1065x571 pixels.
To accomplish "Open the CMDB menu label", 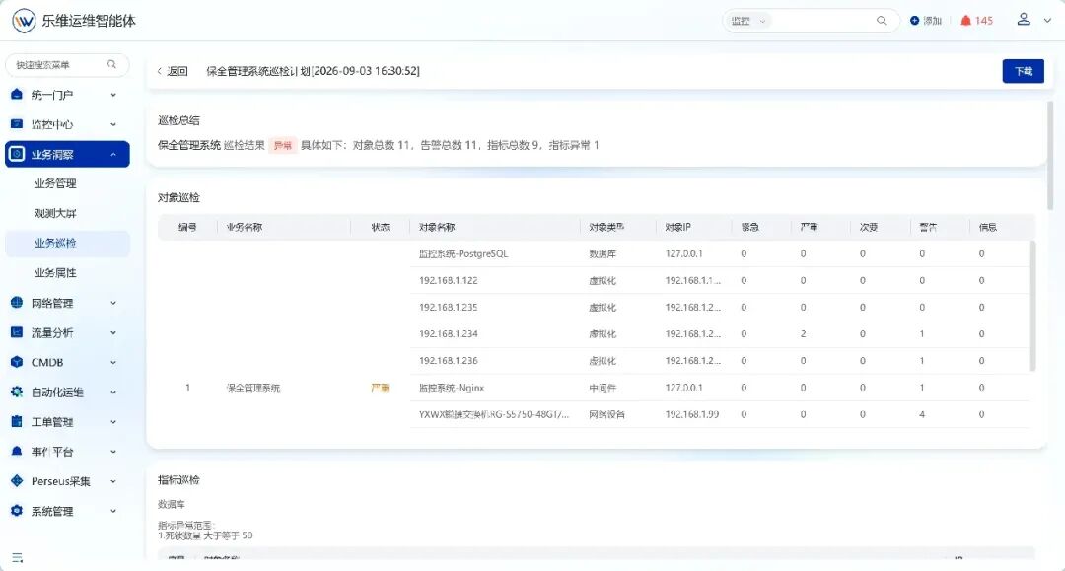I will pyautogui.click(x=47, y=363).
